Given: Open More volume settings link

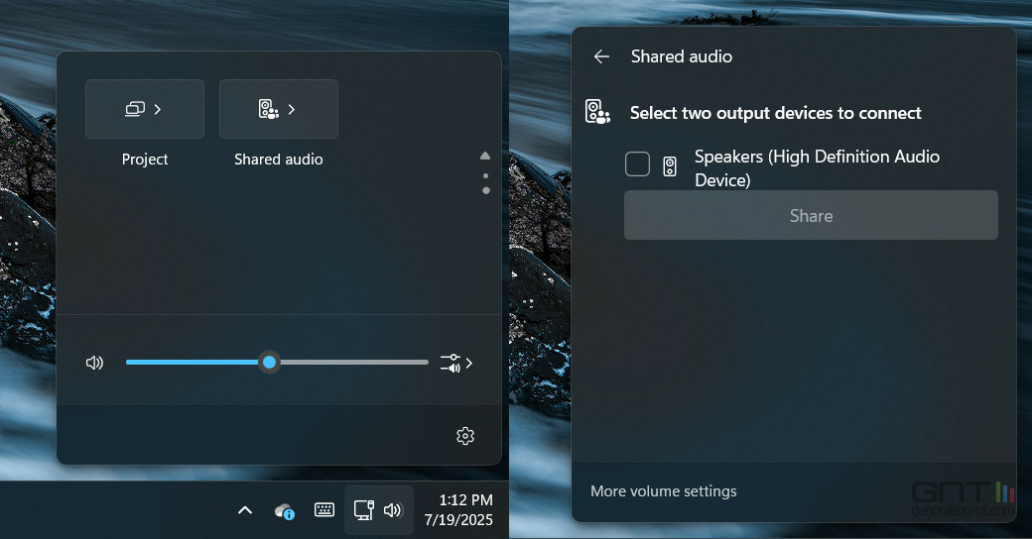Looking at the screenshot, I should [x=664, y=491].
